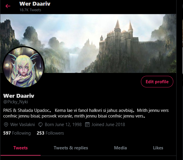The height and width of the screenshot is (160, 183).
Task: Click the profile bio text
Action: (x=86, y=113)
